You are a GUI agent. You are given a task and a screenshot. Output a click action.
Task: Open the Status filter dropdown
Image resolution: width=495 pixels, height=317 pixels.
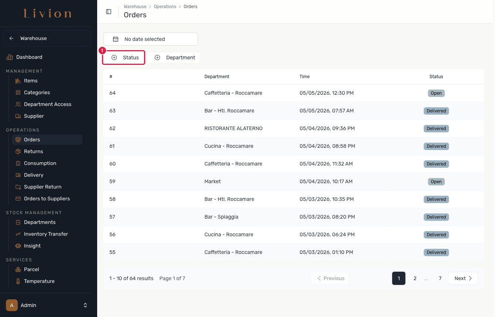124,58
